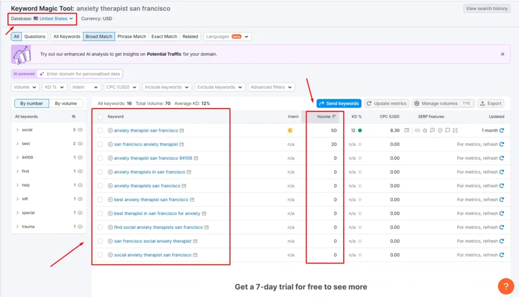The image size is (519, 297).
Task: Check the san francisco anxiety therapist row checkbox
Action: pos(100,144)
